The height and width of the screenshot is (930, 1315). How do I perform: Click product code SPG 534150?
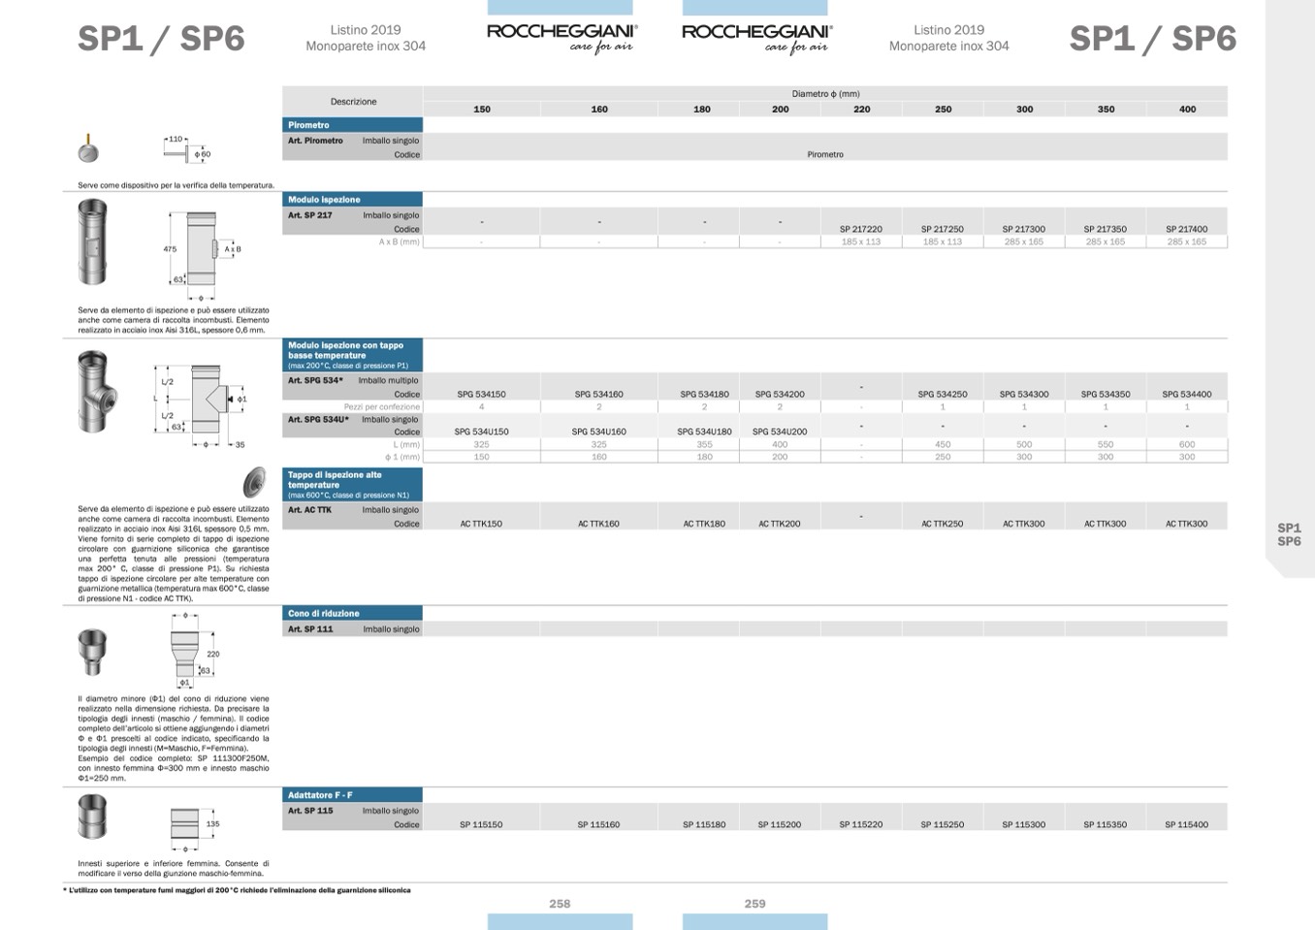481,395
